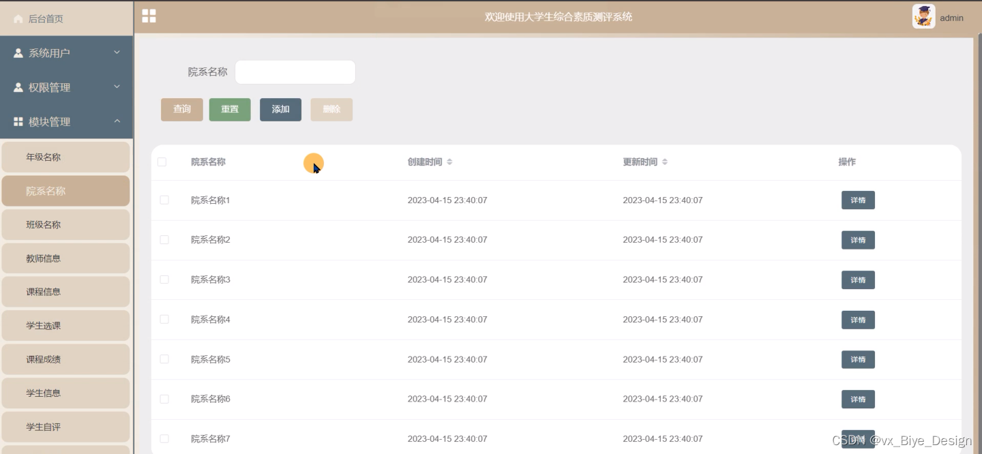Tick the select-all checkbox in the table header
982x454 pixels.
point(162,162)
